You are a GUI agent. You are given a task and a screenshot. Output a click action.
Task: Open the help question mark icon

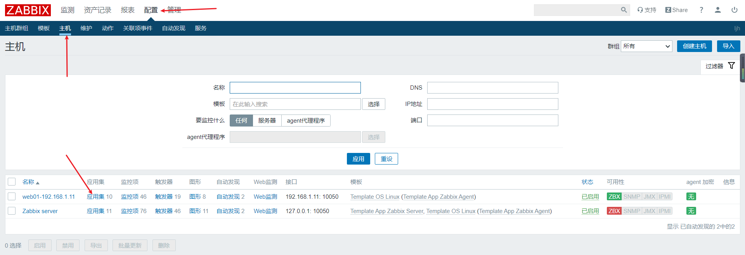pyautogui.click(x=701, y=10)
